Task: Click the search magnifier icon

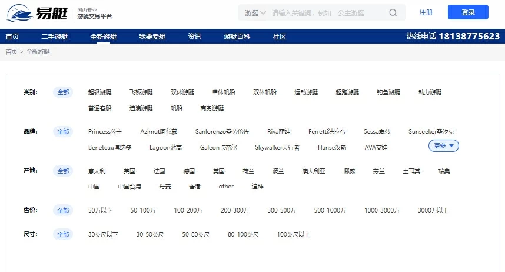Action: (393, 12)
